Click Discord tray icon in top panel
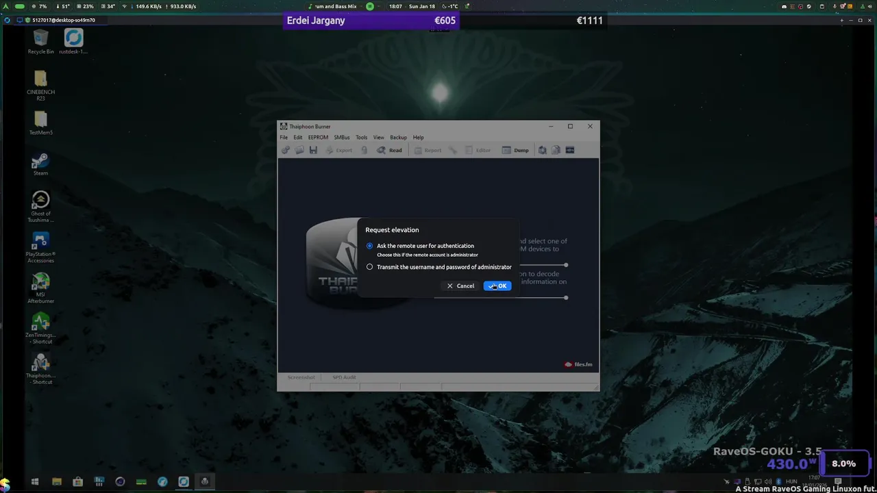 [785, 6]
